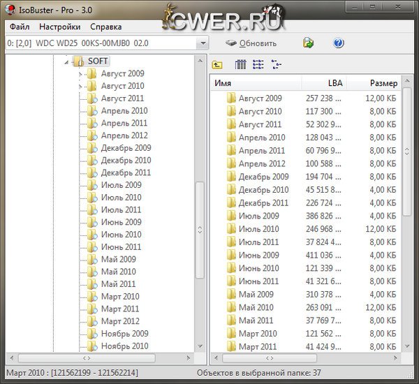Click the Обновить (Refresh) drive icon
419x384 pixels.
[x=231, y=43]
